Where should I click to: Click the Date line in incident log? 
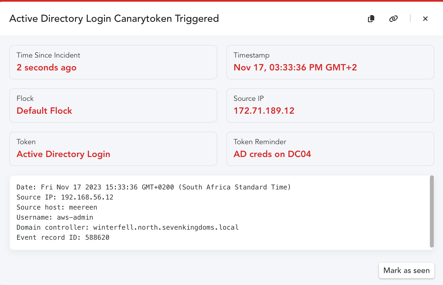point(154,187)
